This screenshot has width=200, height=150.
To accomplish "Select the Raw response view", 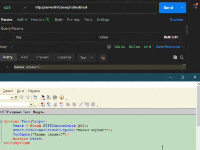I will pos(24,57).
